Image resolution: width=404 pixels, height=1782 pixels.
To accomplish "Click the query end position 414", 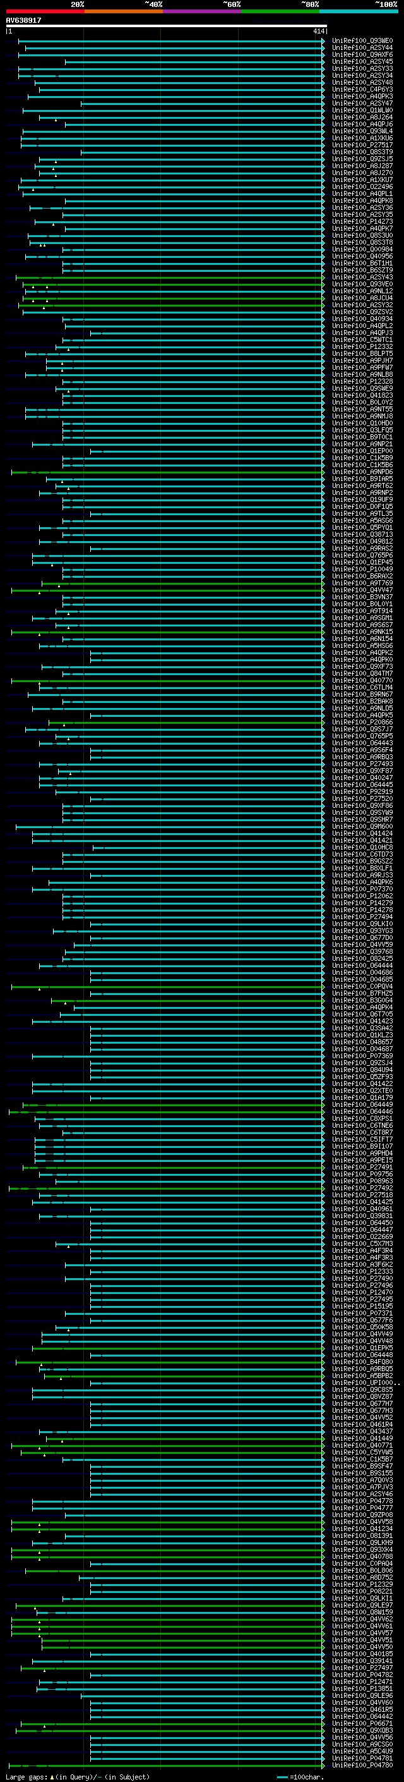I will [318, 31].
